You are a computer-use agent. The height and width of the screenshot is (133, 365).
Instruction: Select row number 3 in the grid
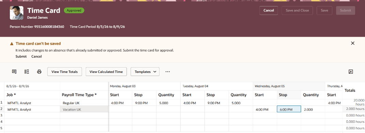[2, 115]
